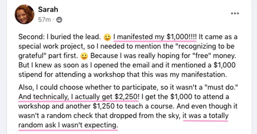257x134 pixels.
Task: Open Sarah's profile via her name
Action: pyautogui.click(x=48, y=9)
